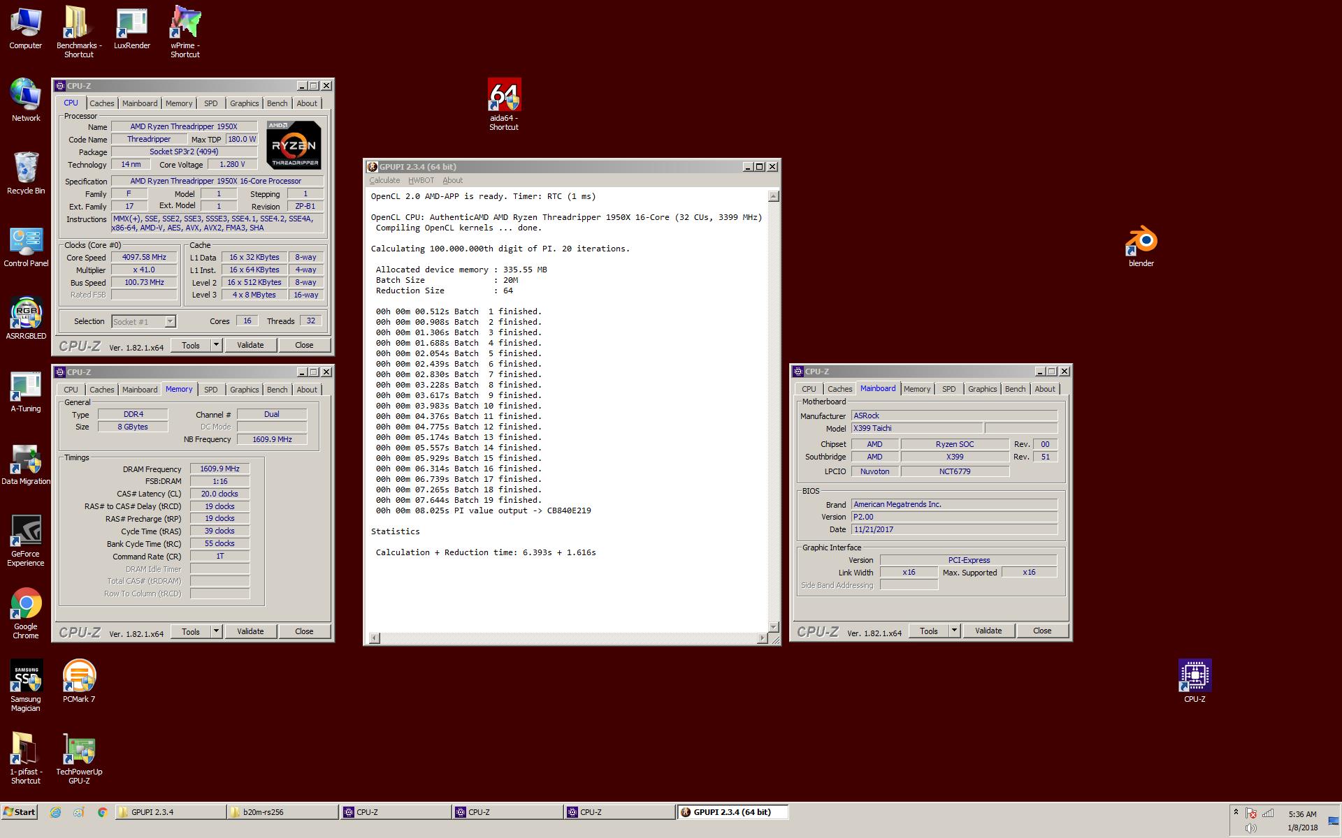Image resolution: width=1342 pixels, height=838 pixels.
Task: Open Tools dropdown arrow in top CPU-Z window
Action: point(216,345)
